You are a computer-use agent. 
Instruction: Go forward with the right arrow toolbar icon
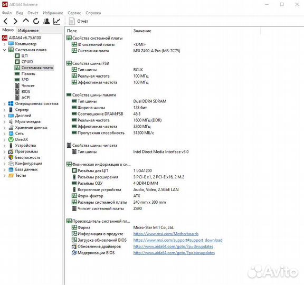pos(15,21)
